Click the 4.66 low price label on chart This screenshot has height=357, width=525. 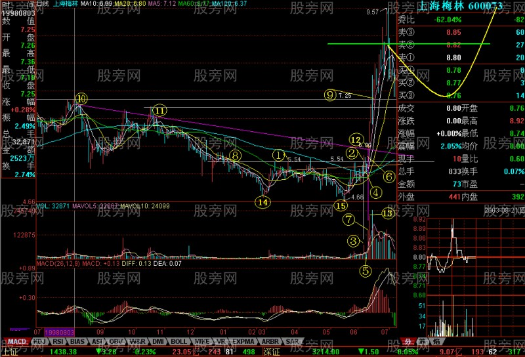[x=357, y=197]
